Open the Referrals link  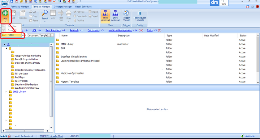click(x=74, y=31)
